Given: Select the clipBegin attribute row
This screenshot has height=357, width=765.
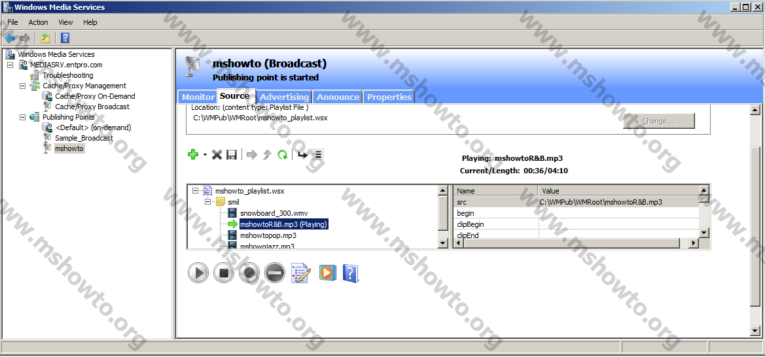Looking at the screenshot, I should (576, 224).
